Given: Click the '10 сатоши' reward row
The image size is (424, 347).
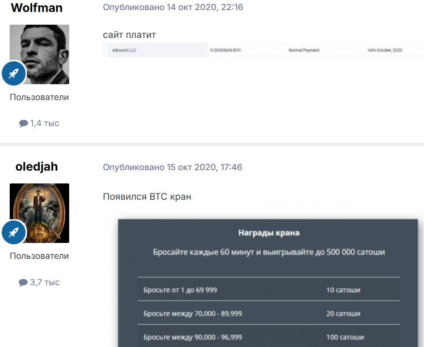Looking at the screenshot, I should tap(343, 290).
